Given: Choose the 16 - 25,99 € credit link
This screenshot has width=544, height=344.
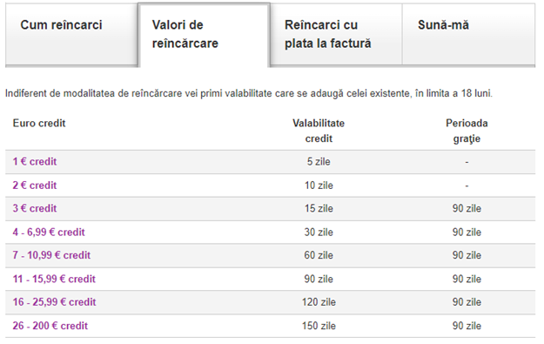Looking at the screenshot, I should pos(55,302).
